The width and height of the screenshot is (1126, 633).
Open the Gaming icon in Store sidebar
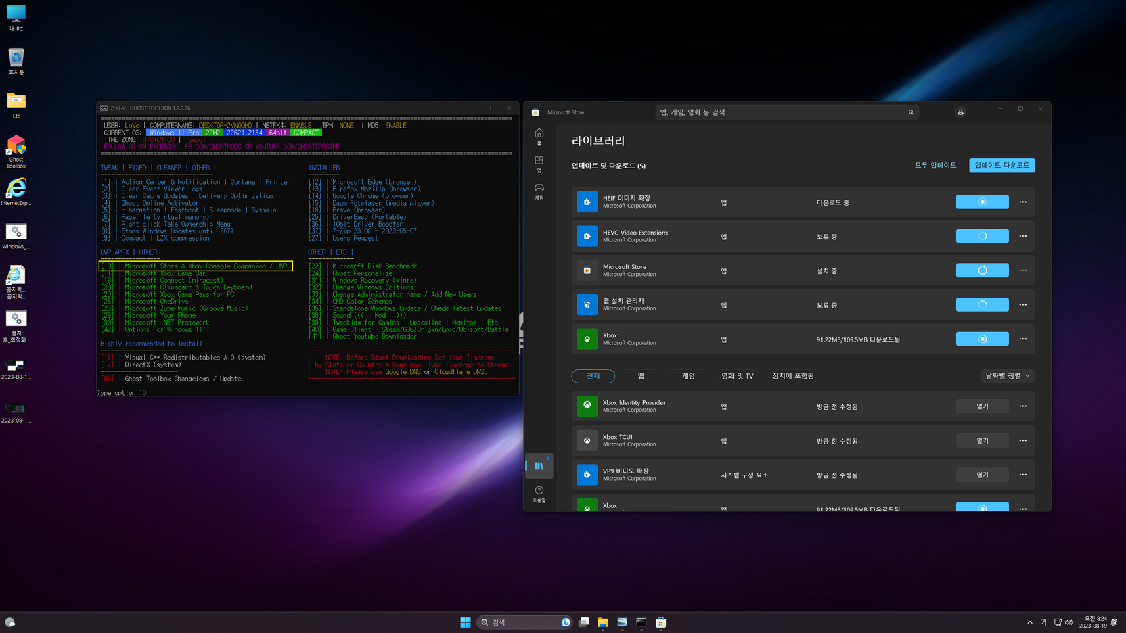coord(539,191)
